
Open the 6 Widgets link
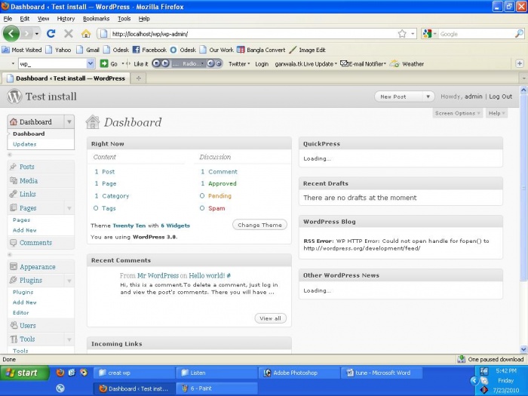point(175,226)
